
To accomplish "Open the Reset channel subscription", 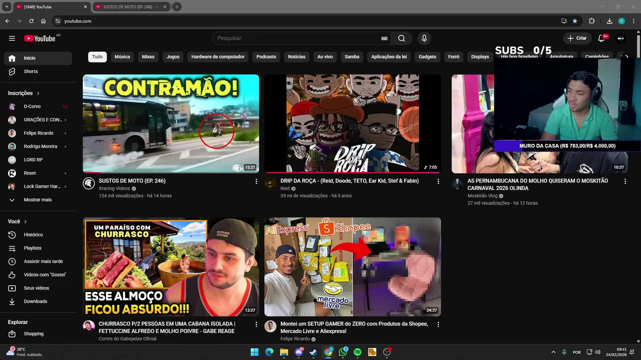I will [x=38, y=173].
